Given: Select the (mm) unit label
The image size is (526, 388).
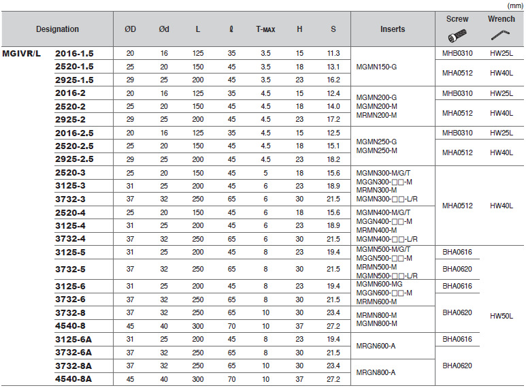Looking at the screenshot, I should pos(515,5).
